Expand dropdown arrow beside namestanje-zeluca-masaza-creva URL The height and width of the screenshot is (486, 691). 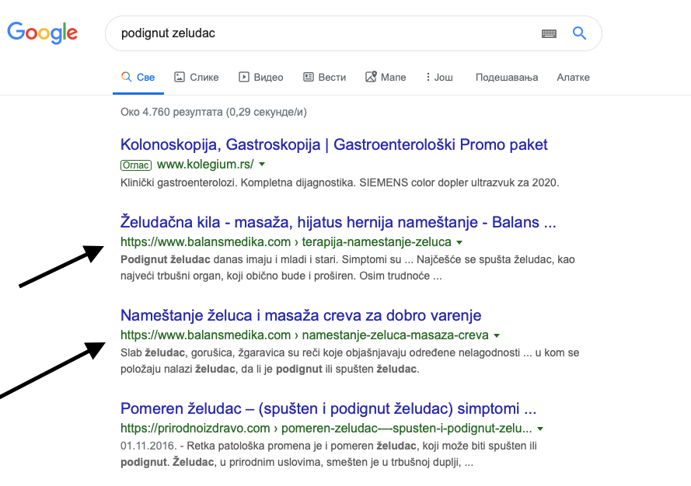[497, 335]
